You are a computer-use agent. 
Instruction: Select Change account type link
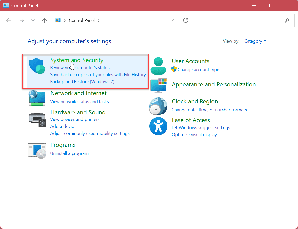[198, 70]
